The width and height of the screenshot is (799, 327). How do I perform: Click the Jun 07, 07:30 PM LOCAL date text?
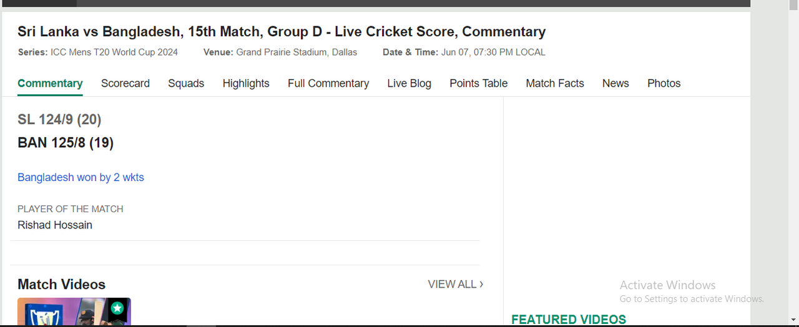point(493,52)
